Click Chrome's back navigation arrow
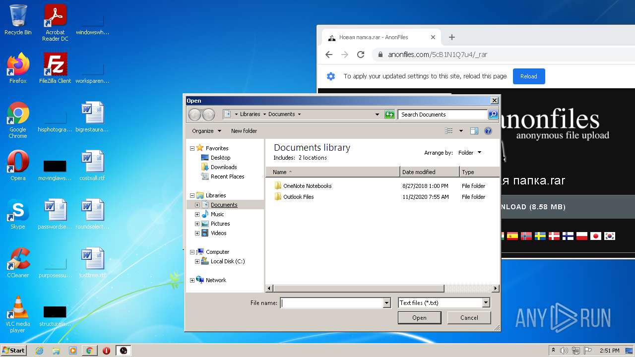 (328, 55)
